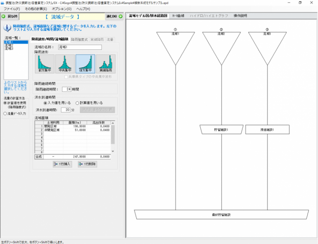Switch to 実績降雨 tab
This screenshot has width=318, height=244.
pyautogui.click(x=97, y=40)
